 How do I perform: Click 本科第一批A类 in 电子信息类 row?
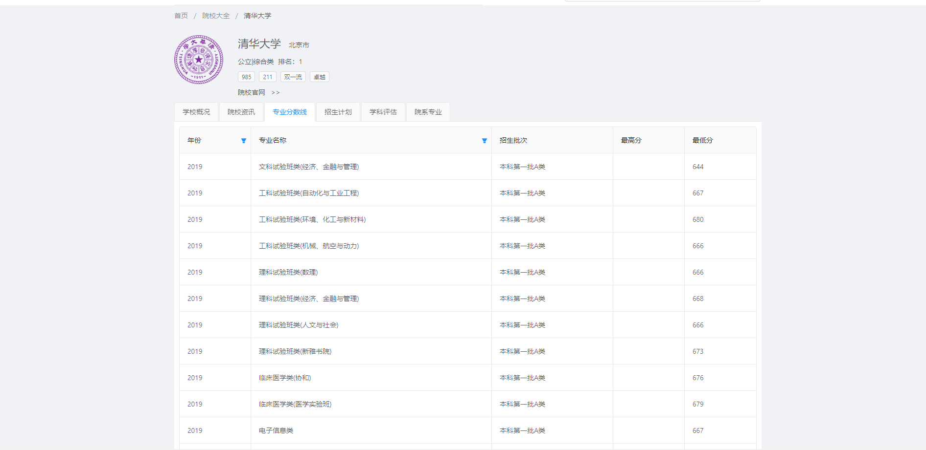pos(522,430)
